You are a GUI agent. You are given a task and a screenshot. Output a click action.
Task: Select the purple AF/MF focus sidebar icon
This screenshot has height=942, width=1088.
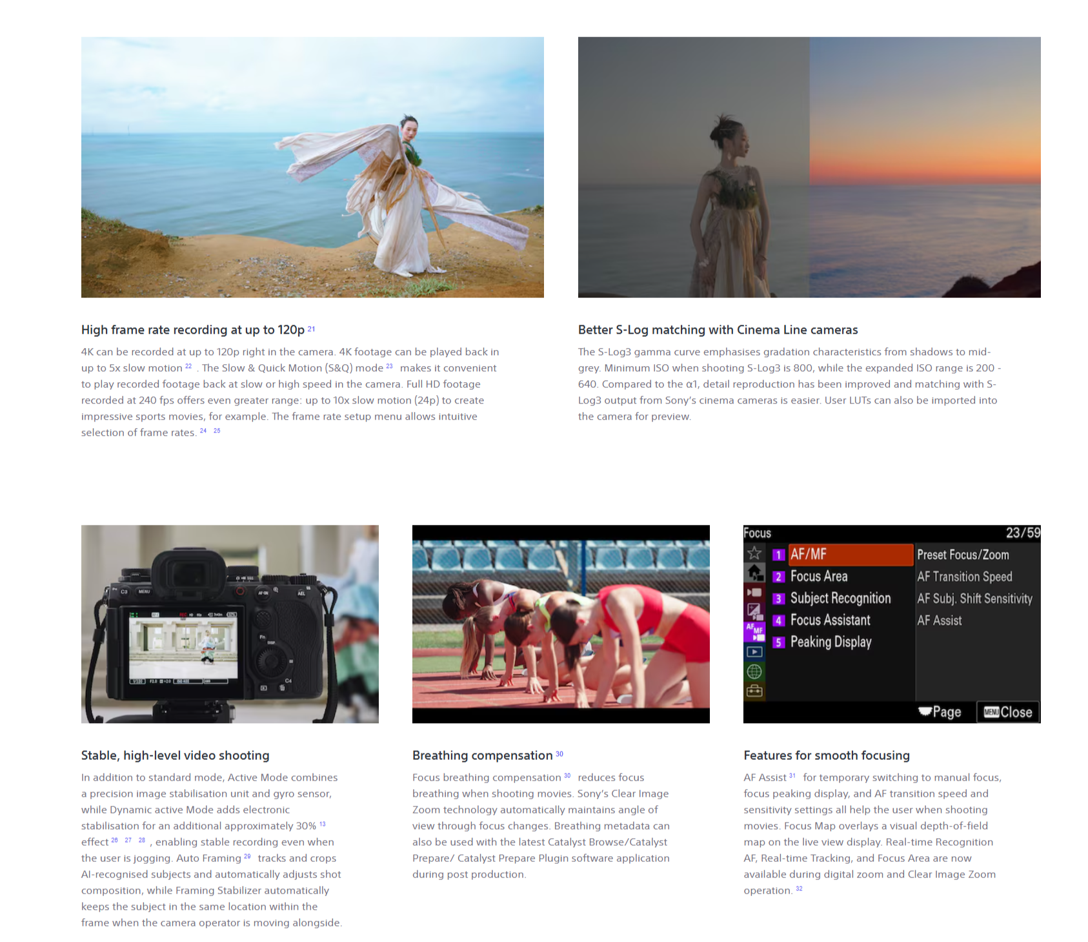[x=754, y=631]
